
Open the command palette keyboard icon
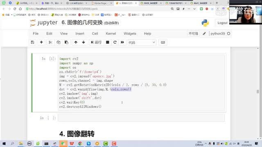pyautogui.click(x=163, y=42)
